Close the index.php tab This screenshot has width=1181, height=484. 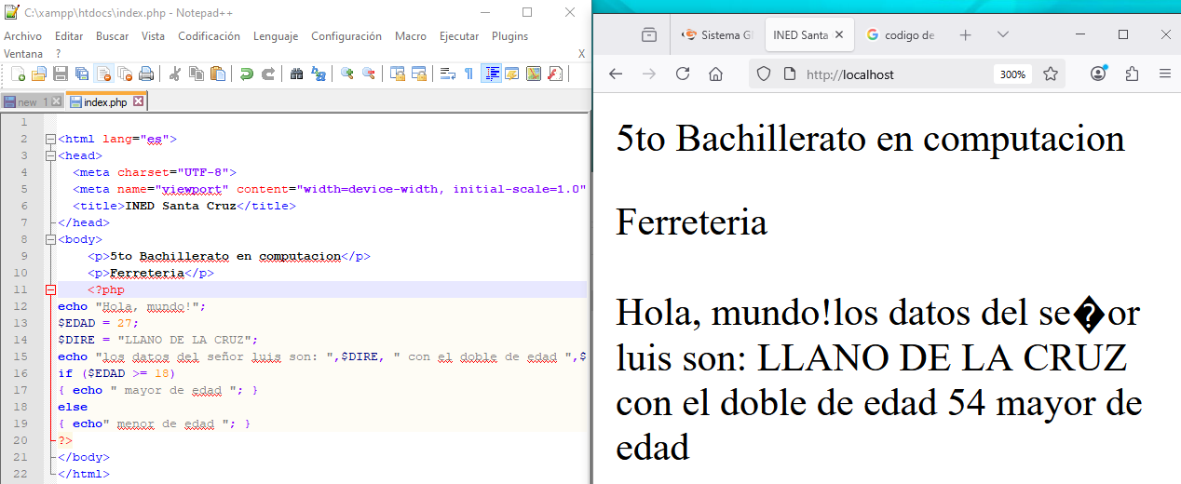tap(138, 101)
